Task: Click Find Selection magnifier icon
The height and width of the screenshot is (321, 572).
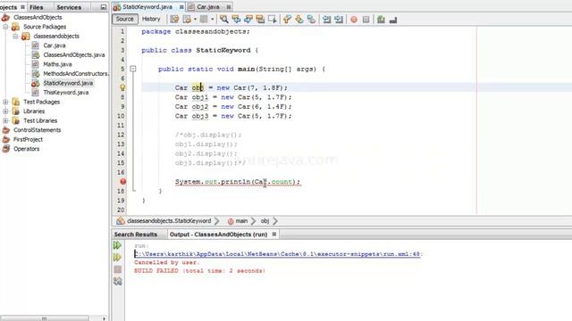Action: coord(224,20)
